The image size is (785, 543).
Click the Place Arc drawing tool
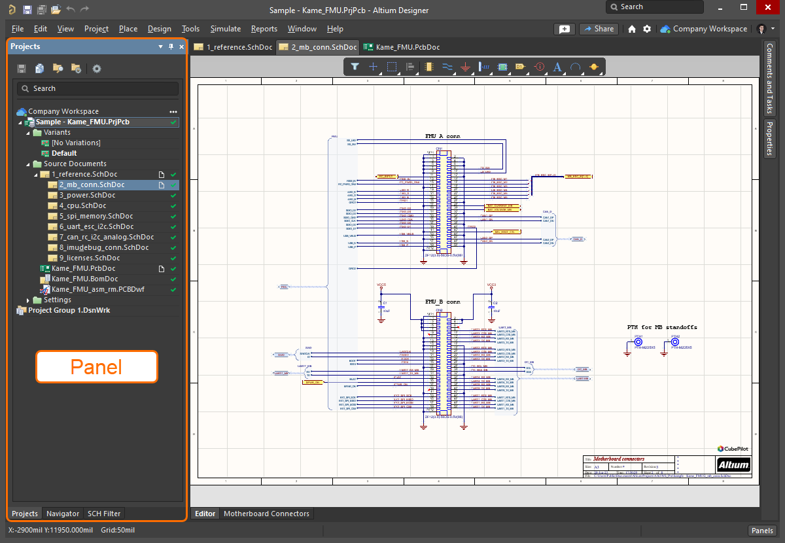coord(576,67)
